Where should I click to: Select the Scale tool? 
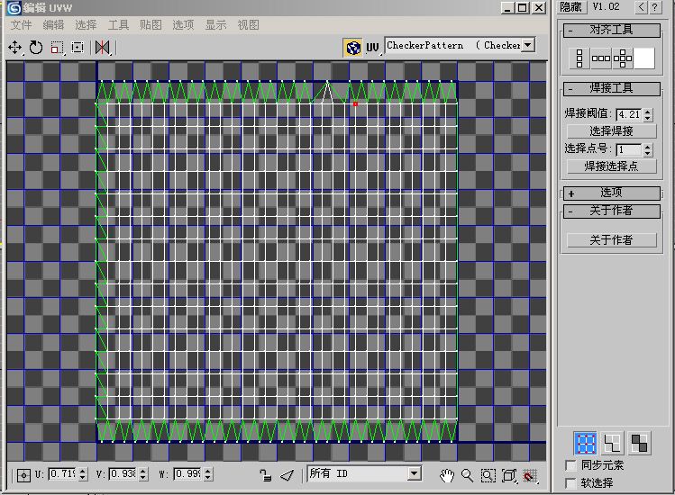point(57,48)
